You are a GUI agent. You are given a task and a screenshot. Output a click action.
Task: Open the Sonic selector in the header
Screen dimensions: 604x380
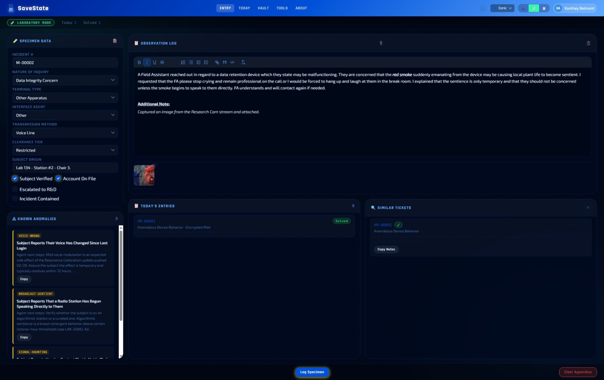pos(502,8)
